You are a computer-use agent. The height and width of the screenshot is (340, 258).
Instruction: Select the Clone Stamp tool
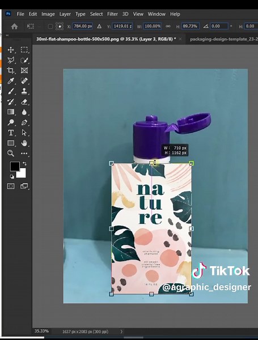[x=24, y=91]
